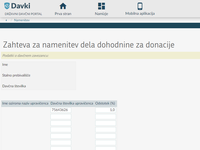Click the Ime label in taxpayer data
This screenshot has height=150, width=200.
pyautogui.click(x=5, y=65)
